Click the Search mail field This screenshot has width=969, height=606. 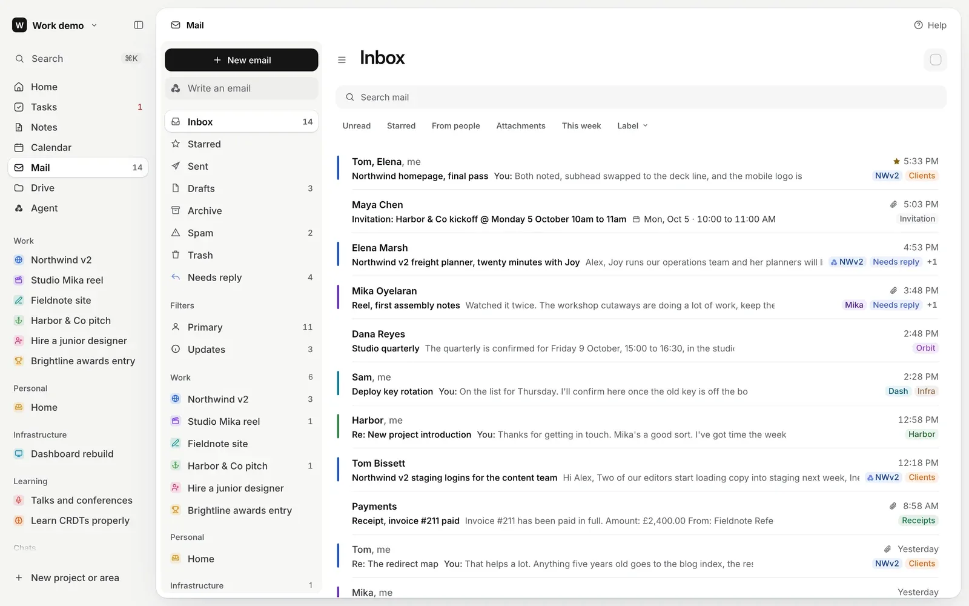coord(641,97)
